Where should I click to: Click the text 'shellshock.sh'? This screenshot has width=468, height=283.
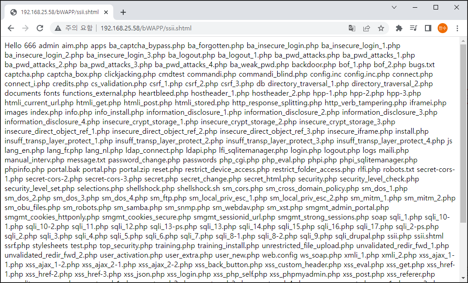click(198, 189)
